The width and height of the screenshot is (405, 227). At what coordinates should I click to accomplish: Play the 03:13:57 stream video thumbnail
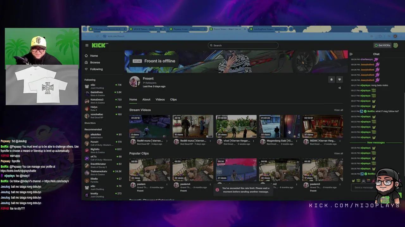click(x=323, y=126)
